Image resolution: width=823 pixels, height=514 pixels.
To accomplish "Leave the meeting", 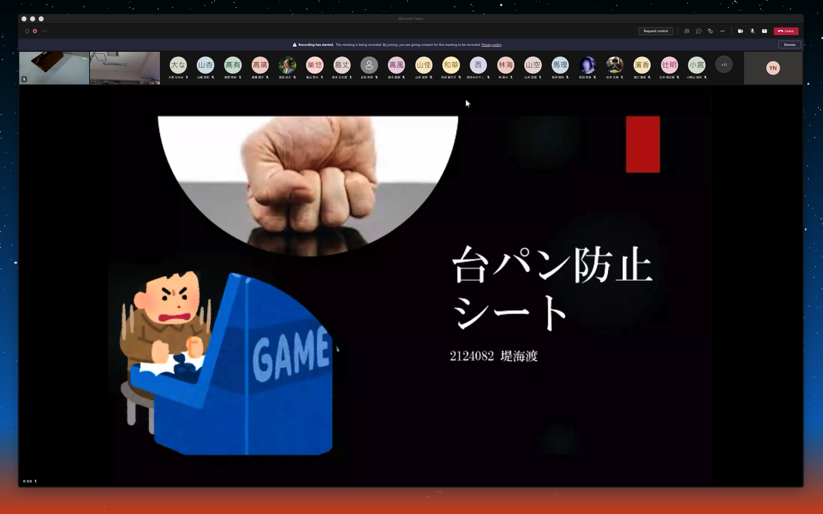I will pos(786,31).
